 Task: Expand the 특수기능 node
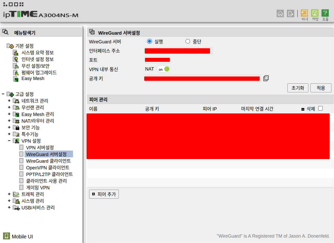[9, 134]
